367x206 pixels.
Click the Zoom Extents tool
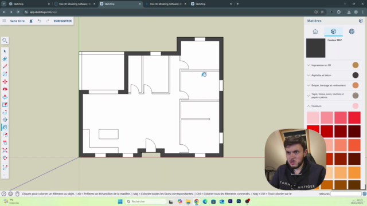pyautogui.click(x=5, y=150)
